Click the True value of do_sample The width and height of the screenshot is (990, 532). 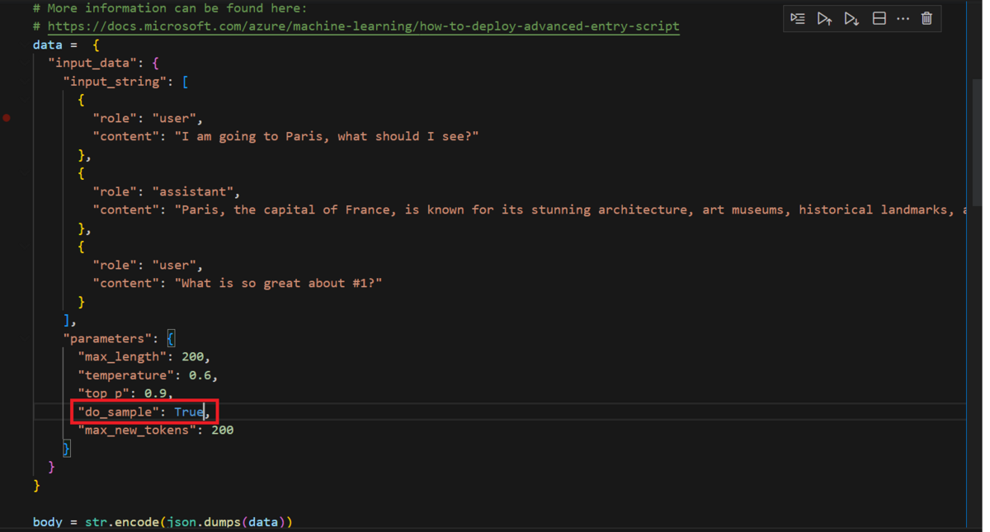(189, 412)
